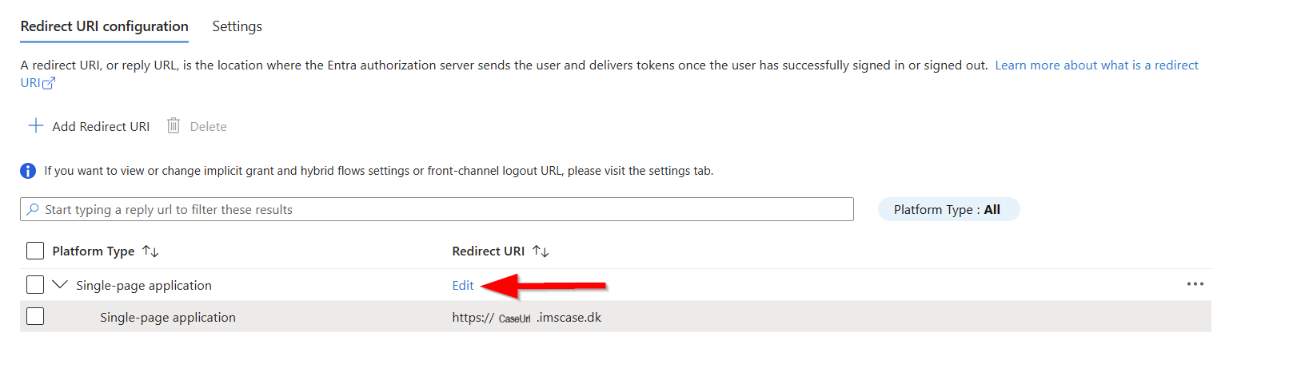Click the external link icon after URI
Image resolution: width=1293 pixels, height=372 pixels.
49,83
